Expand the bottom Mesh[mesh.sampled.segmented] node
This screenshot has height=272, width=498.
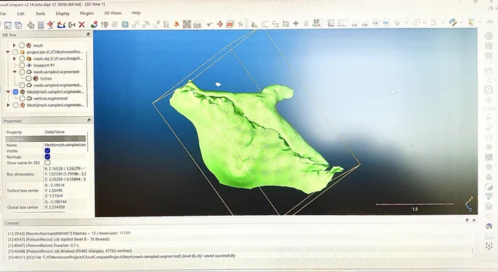pos(8,105)
